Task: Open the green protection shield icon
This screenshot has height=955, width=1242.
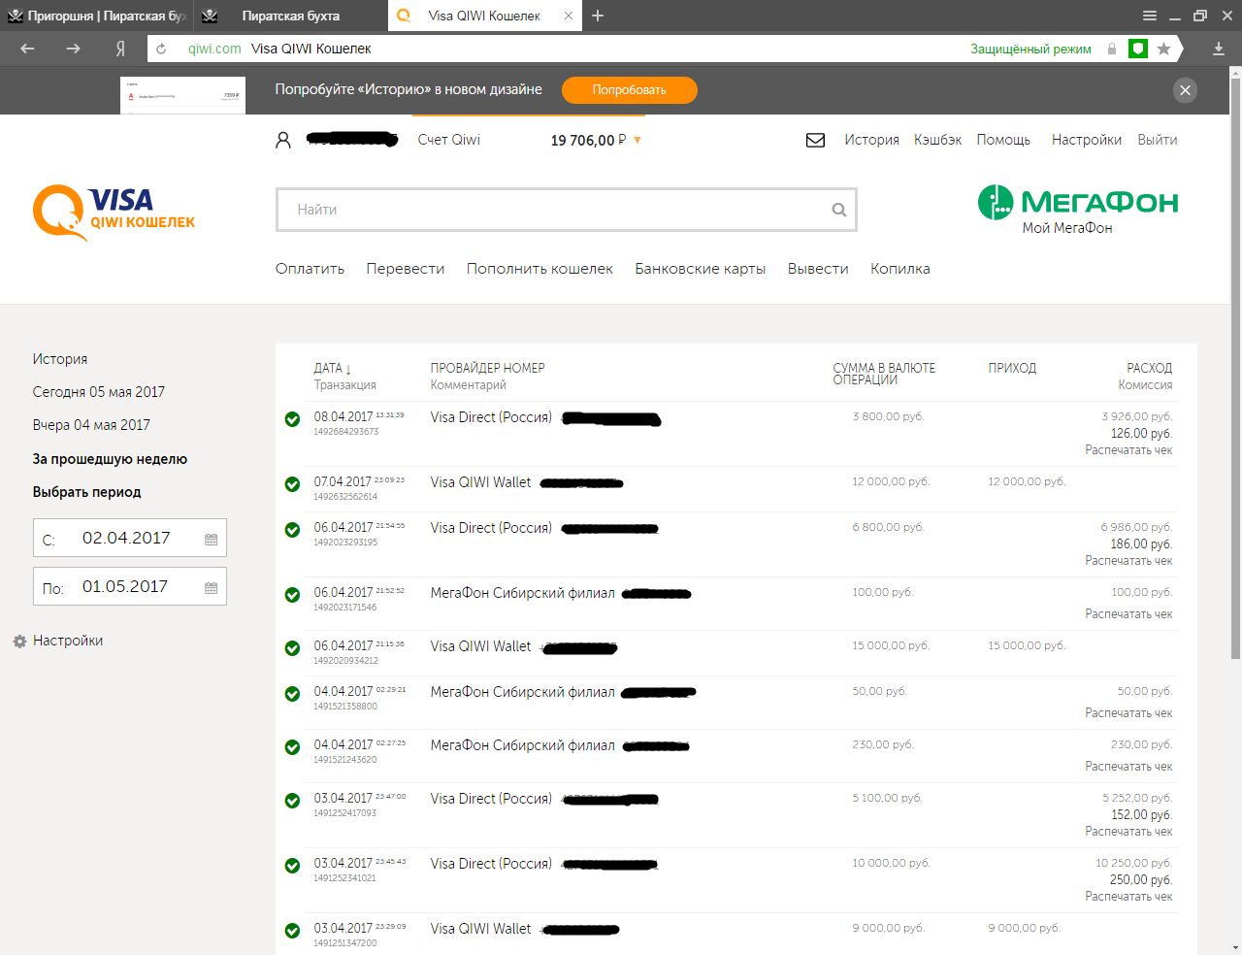Action: (x=1138, y=49)
